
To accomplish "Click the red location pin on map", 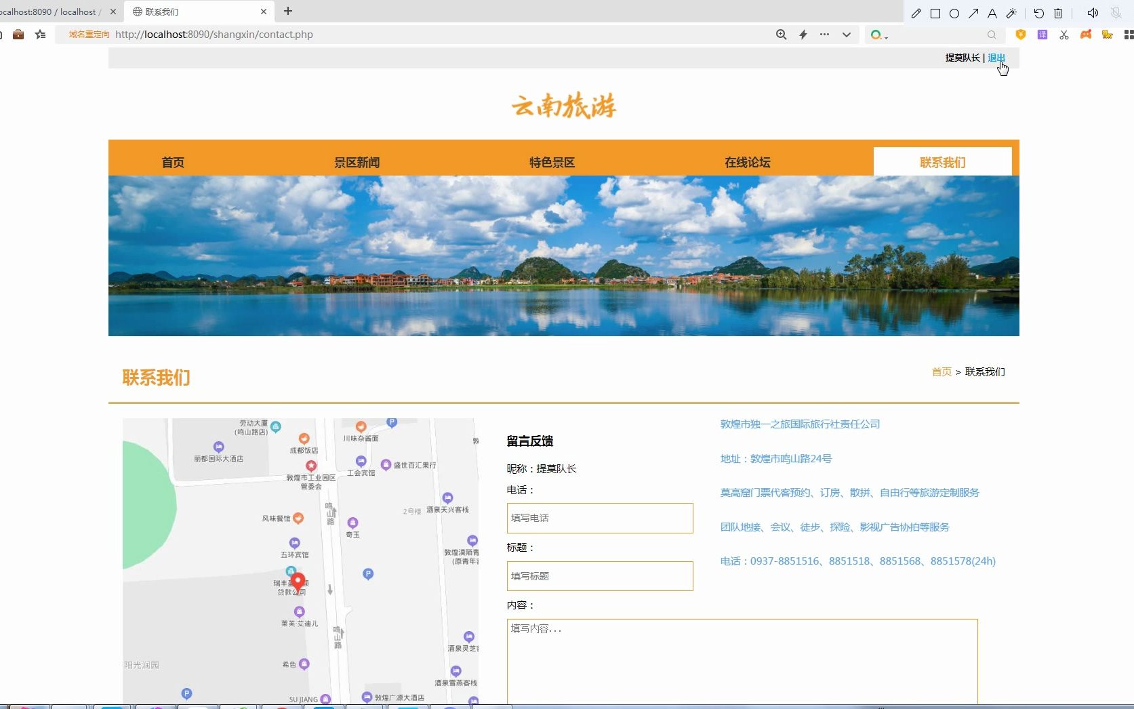I will point(298,583).
